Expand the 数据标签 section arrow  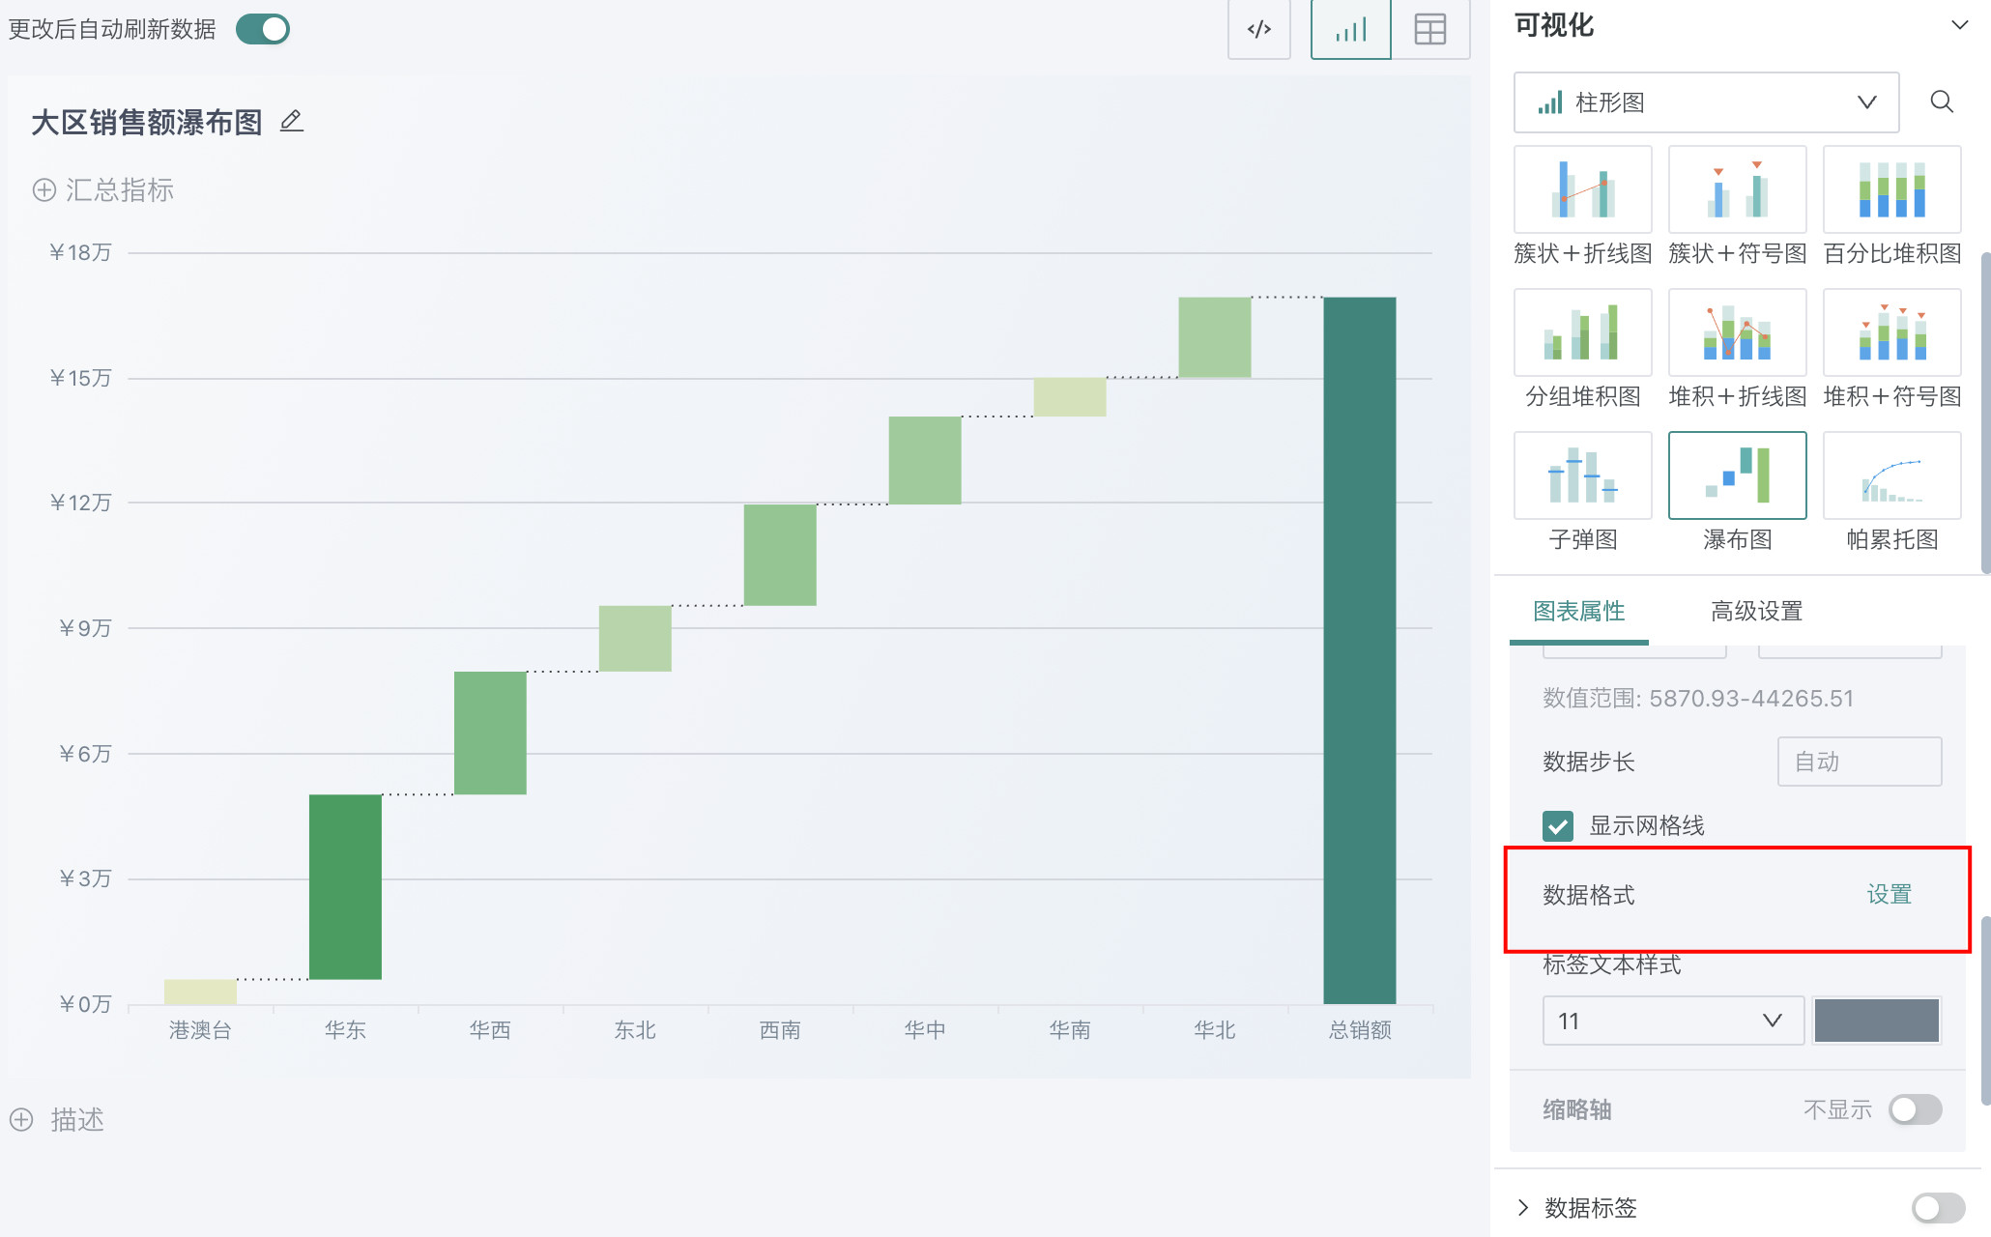1523,1207
